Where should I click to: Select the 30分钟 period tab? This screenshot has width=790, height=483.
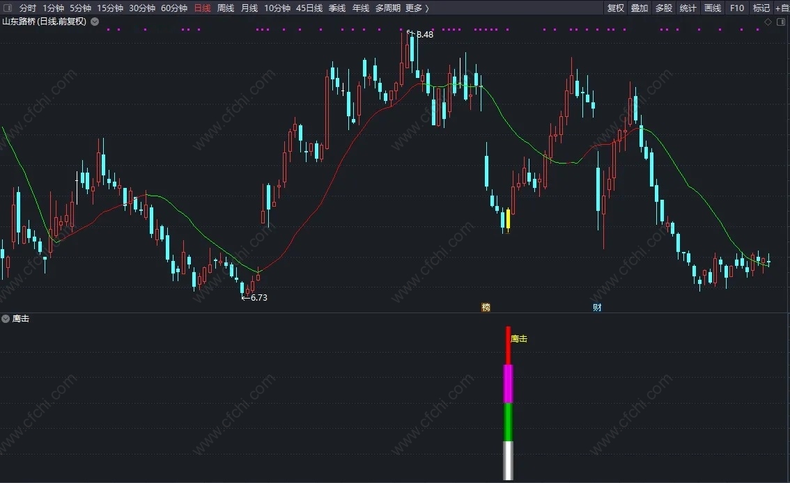[x=142, y=8]
